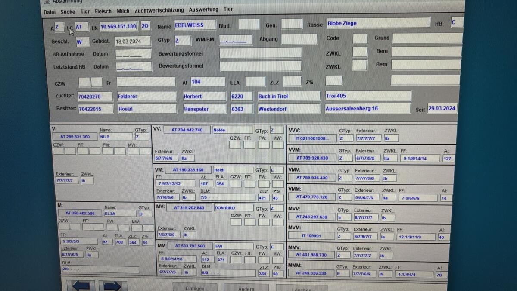Click the top GTyp field showing Z
The height and width of the screenshot is (291, 517).
tap(183, 41)
